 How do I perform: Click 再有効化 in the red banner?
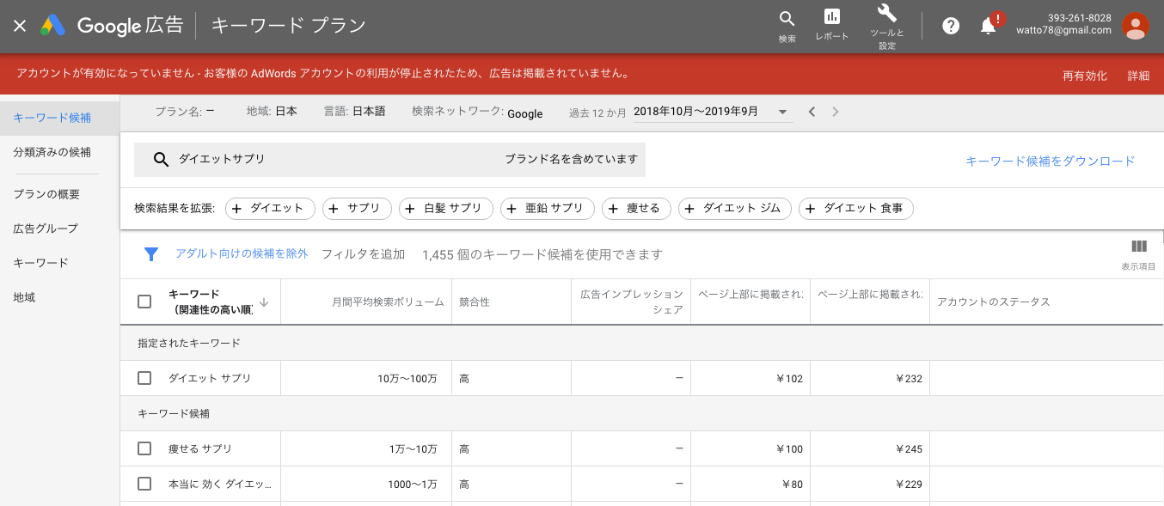pos(1084,76)
